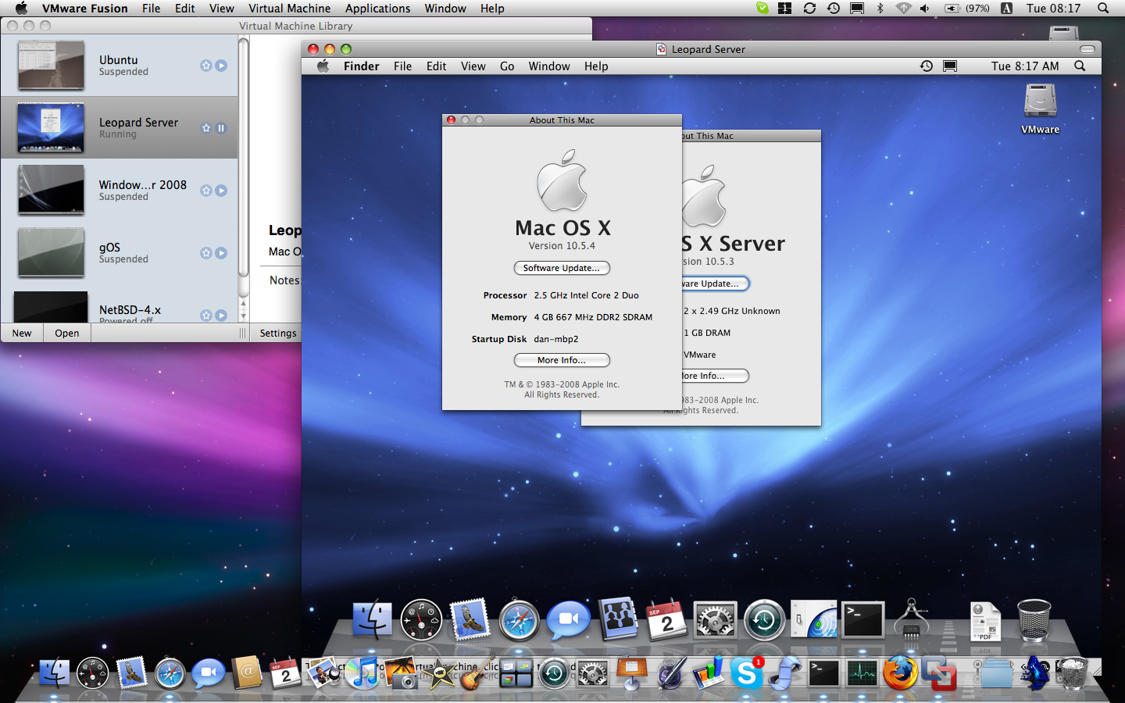Click the Version 10.5.4 text

click(562, 246)
